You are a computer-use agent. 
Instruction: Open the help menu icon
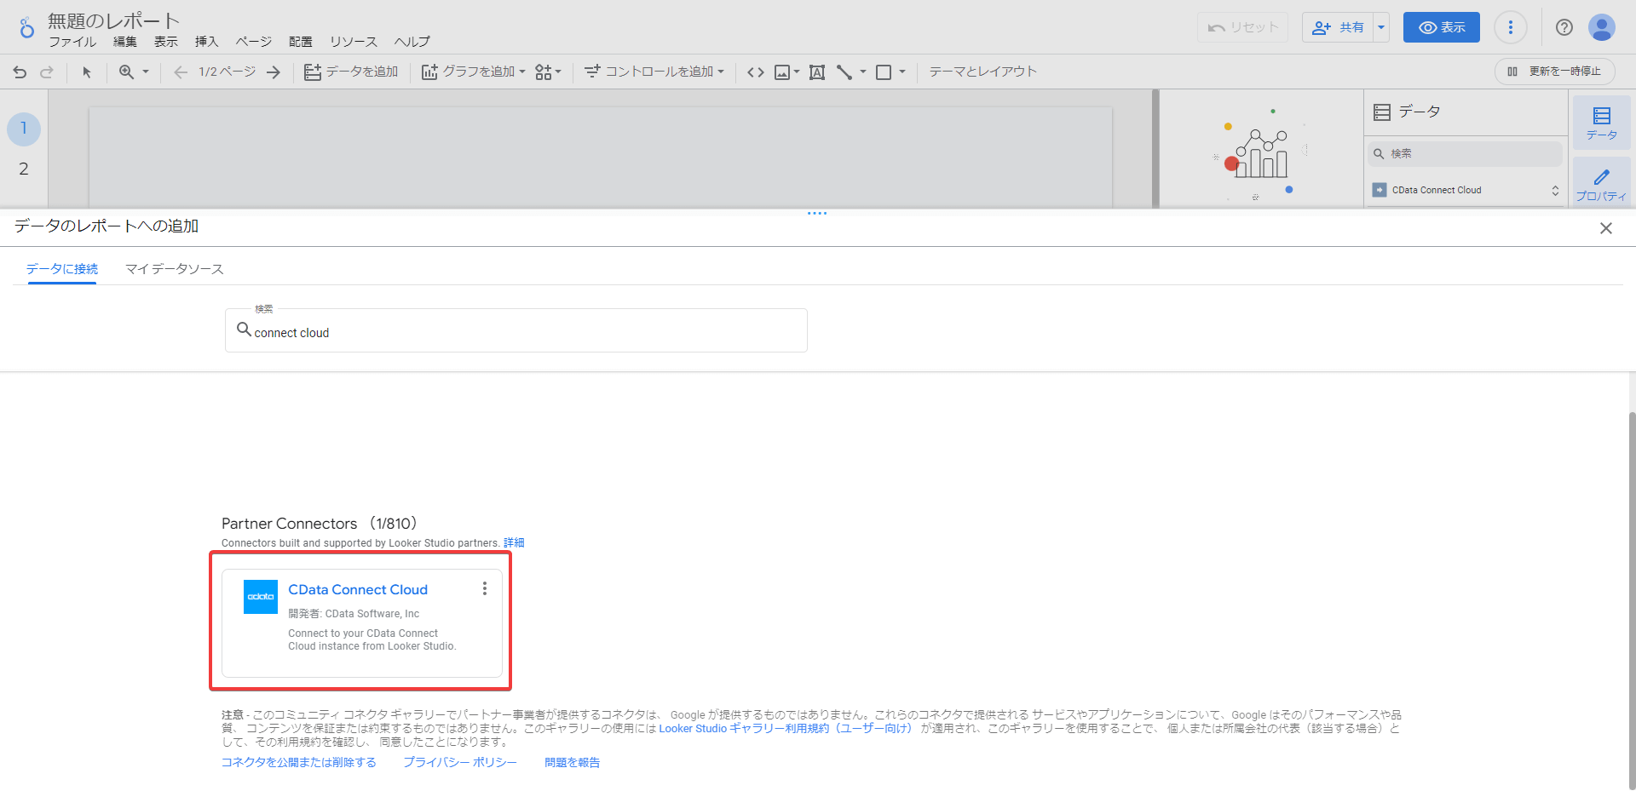(1564, 27)
